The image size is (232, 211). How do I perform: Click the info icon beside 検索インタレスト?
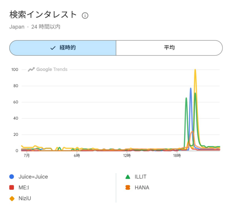coord(85,16)
